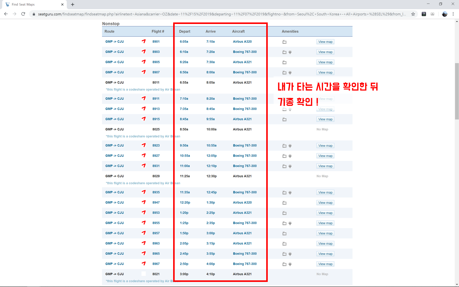Viewport: 459px width, 287px height.
Task: Click the power outlet icon for flight 8923
Action: (290, 146)
